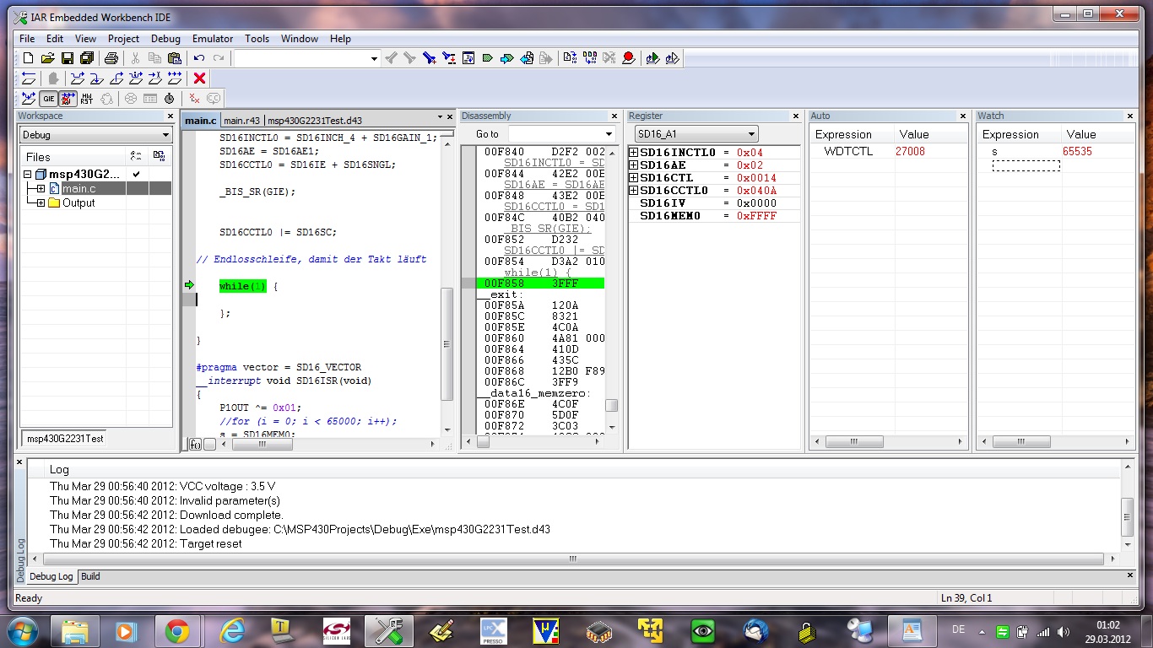This screenshot has height=648, width=1153.
Task: Open the File menu
Action: (27, 39)
